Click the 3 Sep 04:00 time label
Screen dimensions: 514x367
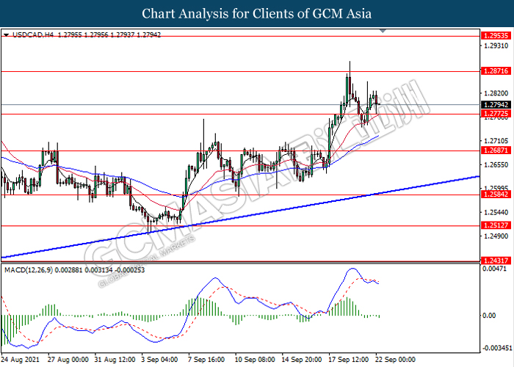tap(159, 360)
